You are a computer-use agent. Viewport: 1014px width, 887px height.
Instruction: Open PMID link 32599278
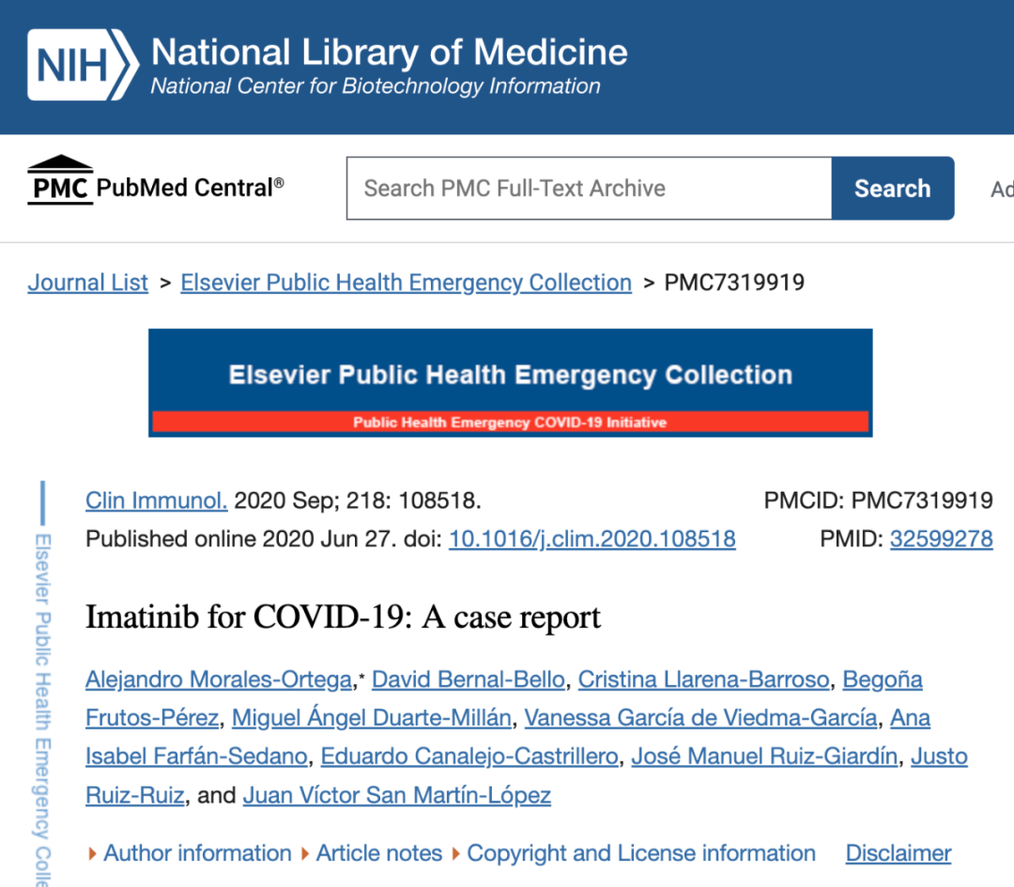click(942, 539)
